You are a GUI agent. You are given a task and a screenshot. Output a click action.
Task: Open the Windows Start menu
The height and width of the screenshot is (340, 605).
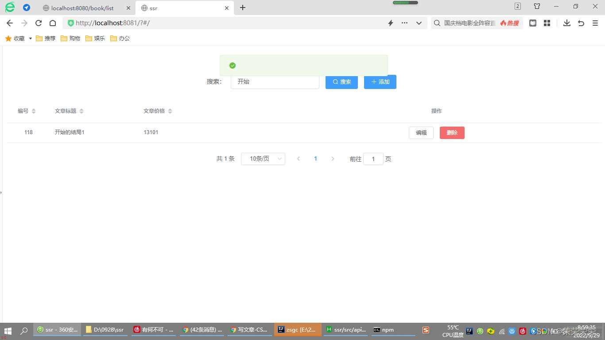click(x=8, y=330)
